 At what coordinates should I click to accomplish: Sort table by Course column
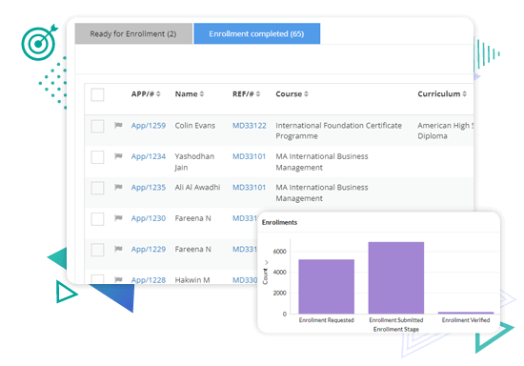coord(292,94)
